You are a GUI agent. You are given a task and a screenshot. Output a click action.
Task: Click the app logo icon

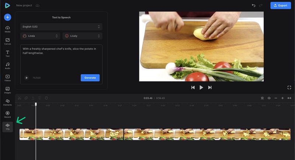click(7, 6)
